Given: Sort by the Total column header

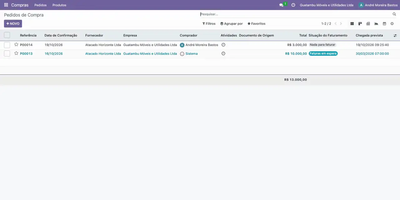Looking at the screenshot, I should 303,35.
